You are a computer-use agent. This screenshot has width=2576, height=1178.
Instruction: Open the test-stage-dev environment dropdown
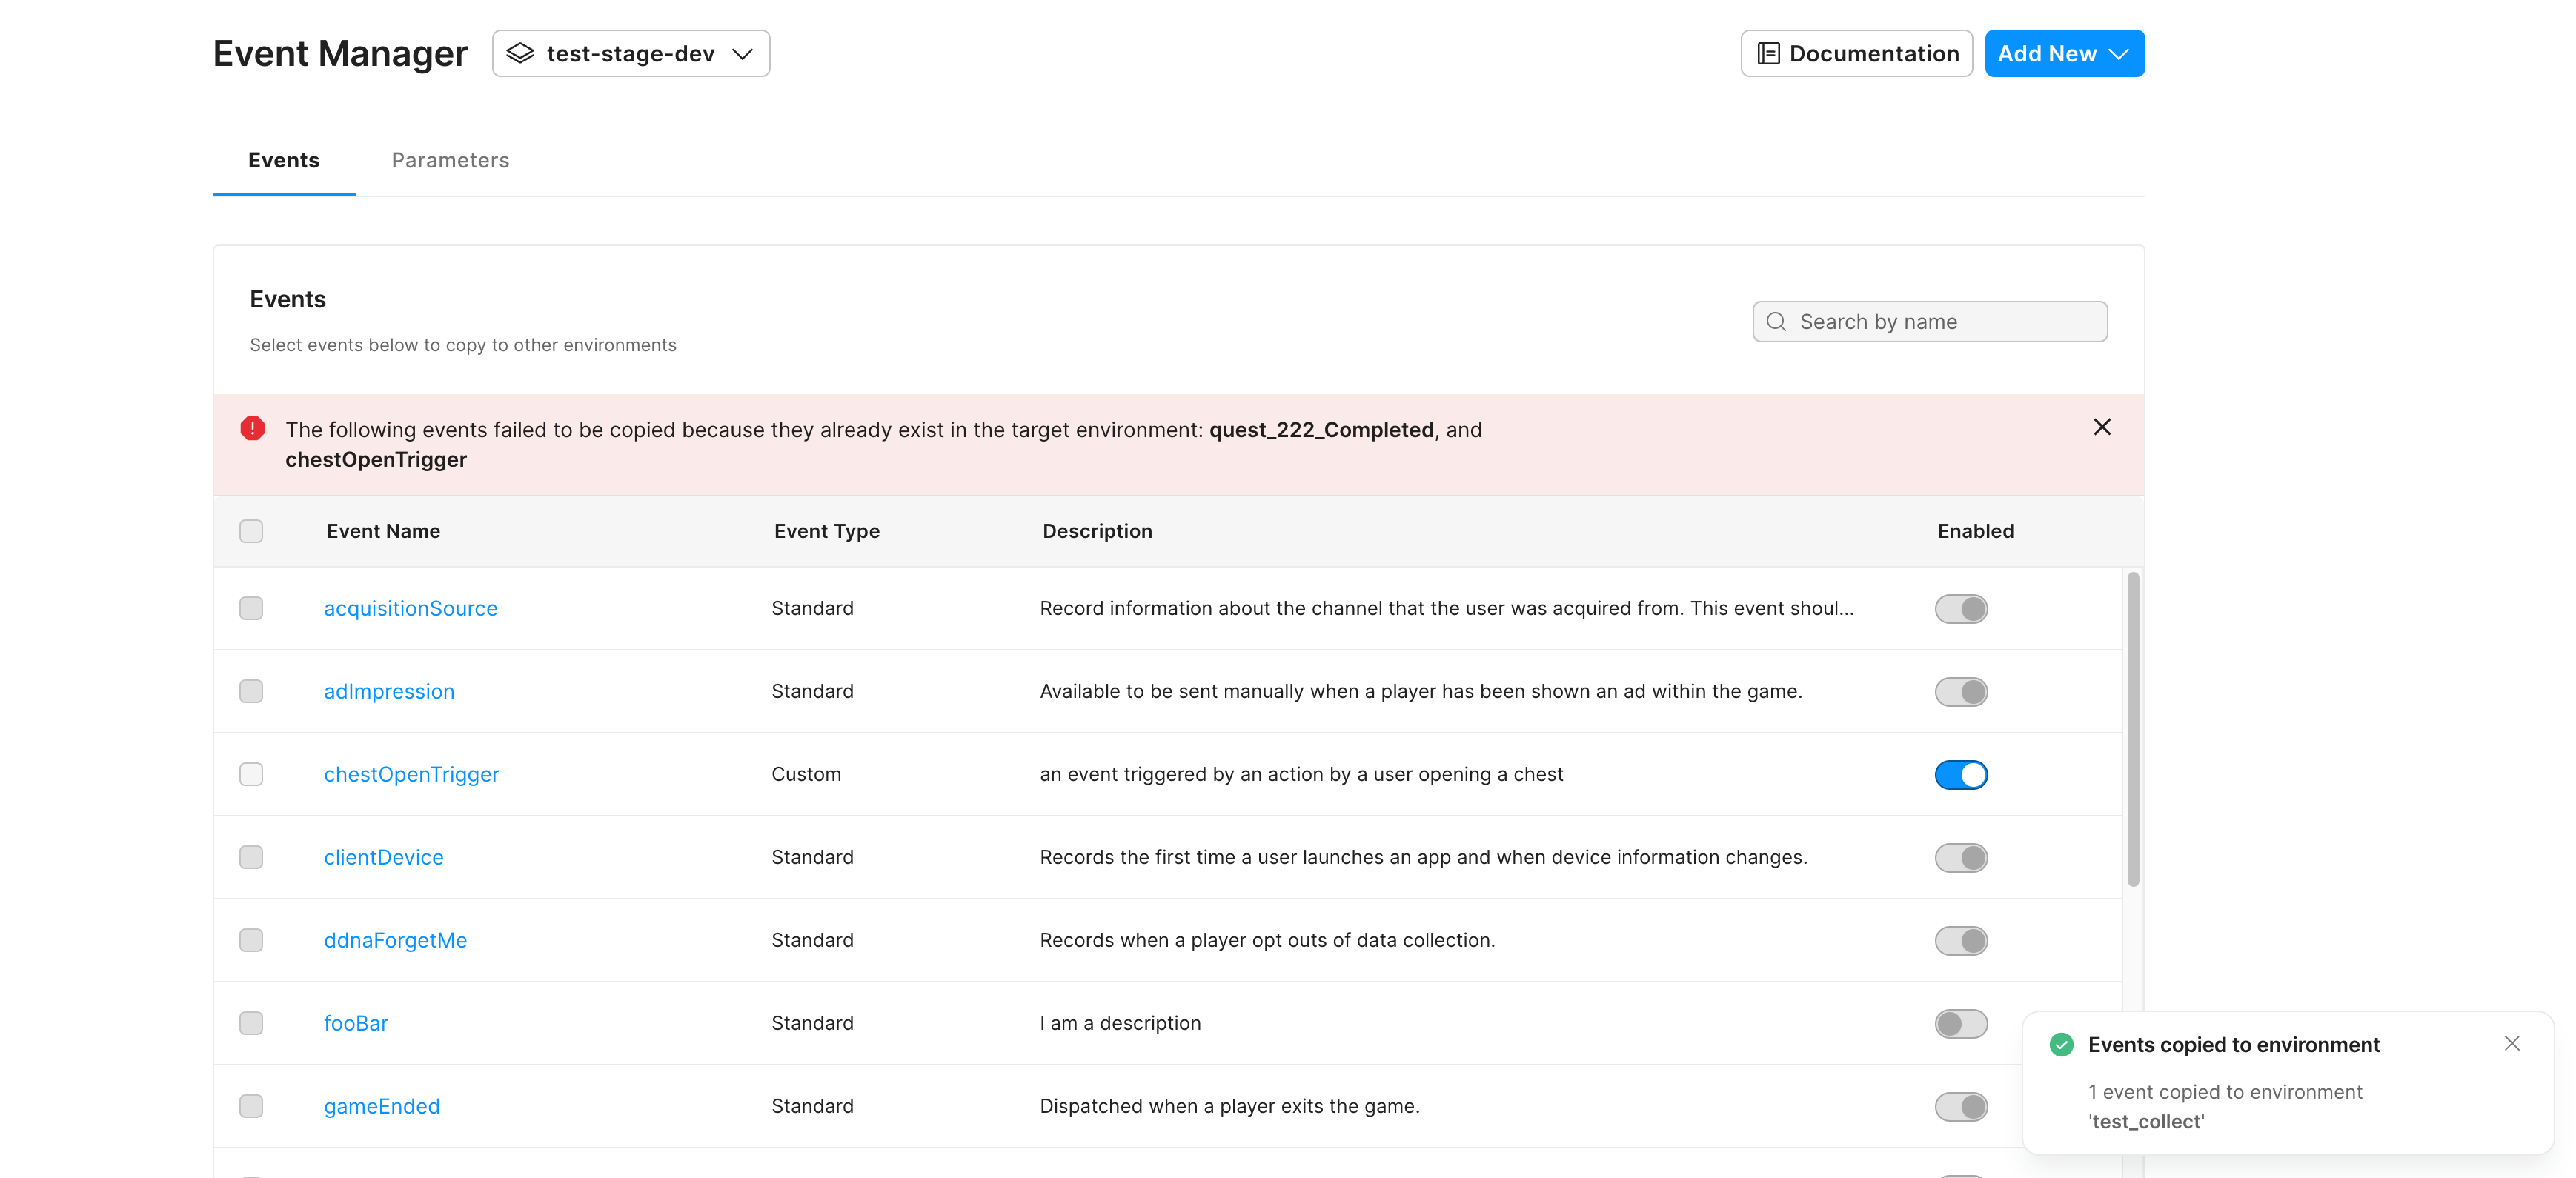[x=631, y=54]
